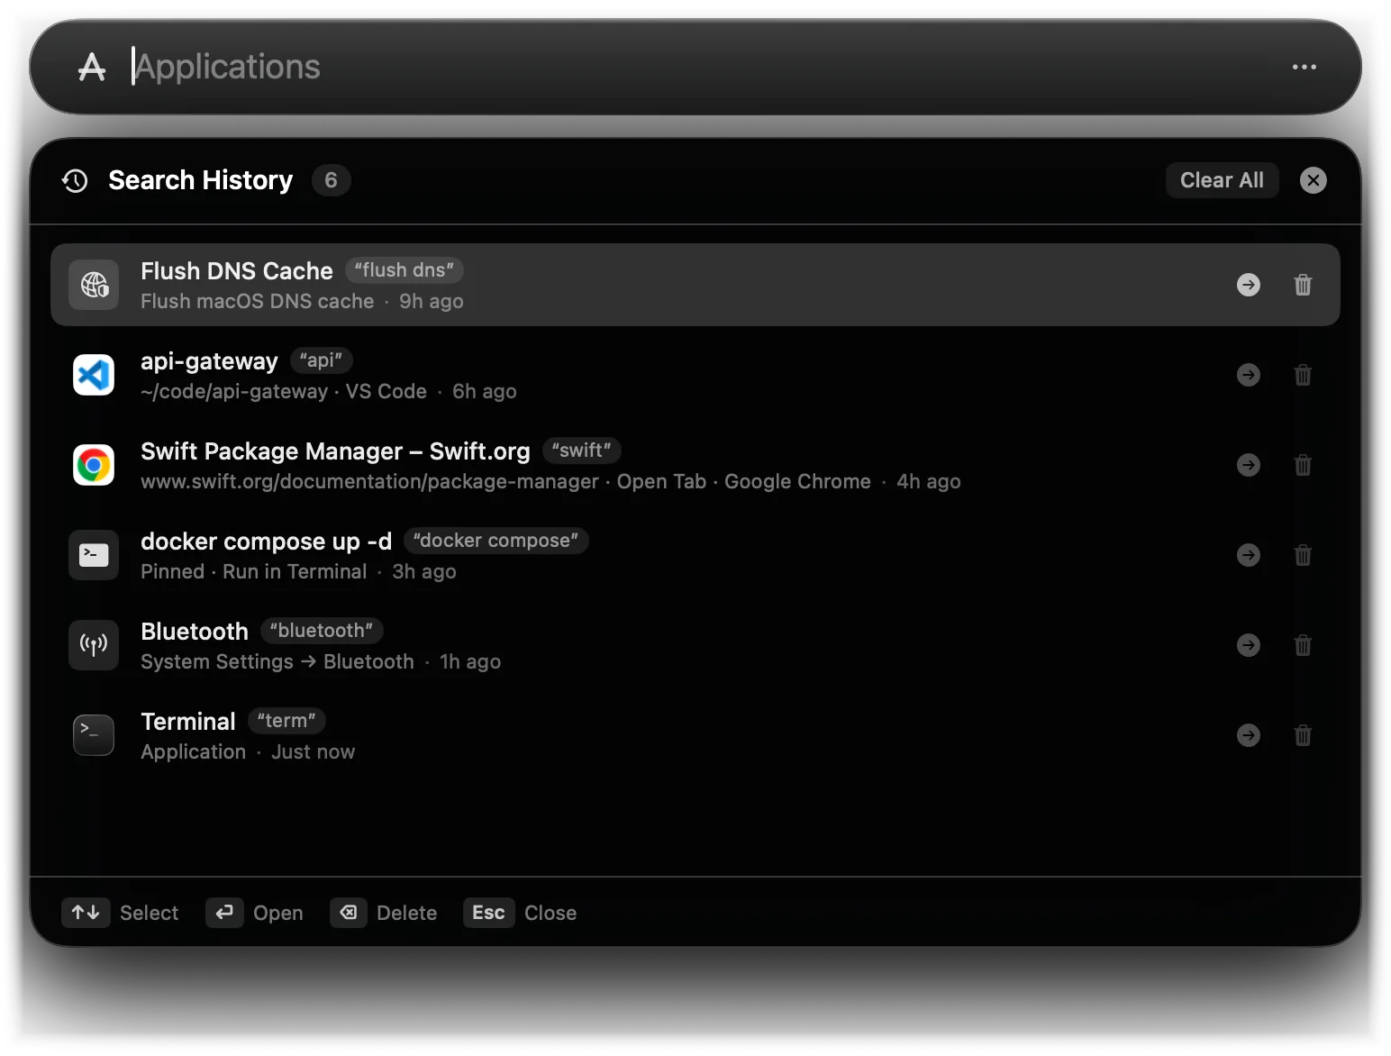Image resolution: width=1391 pixels, height=1056 pixels.
Task: Click the Search History clock icon
Action: pos(75,180)
